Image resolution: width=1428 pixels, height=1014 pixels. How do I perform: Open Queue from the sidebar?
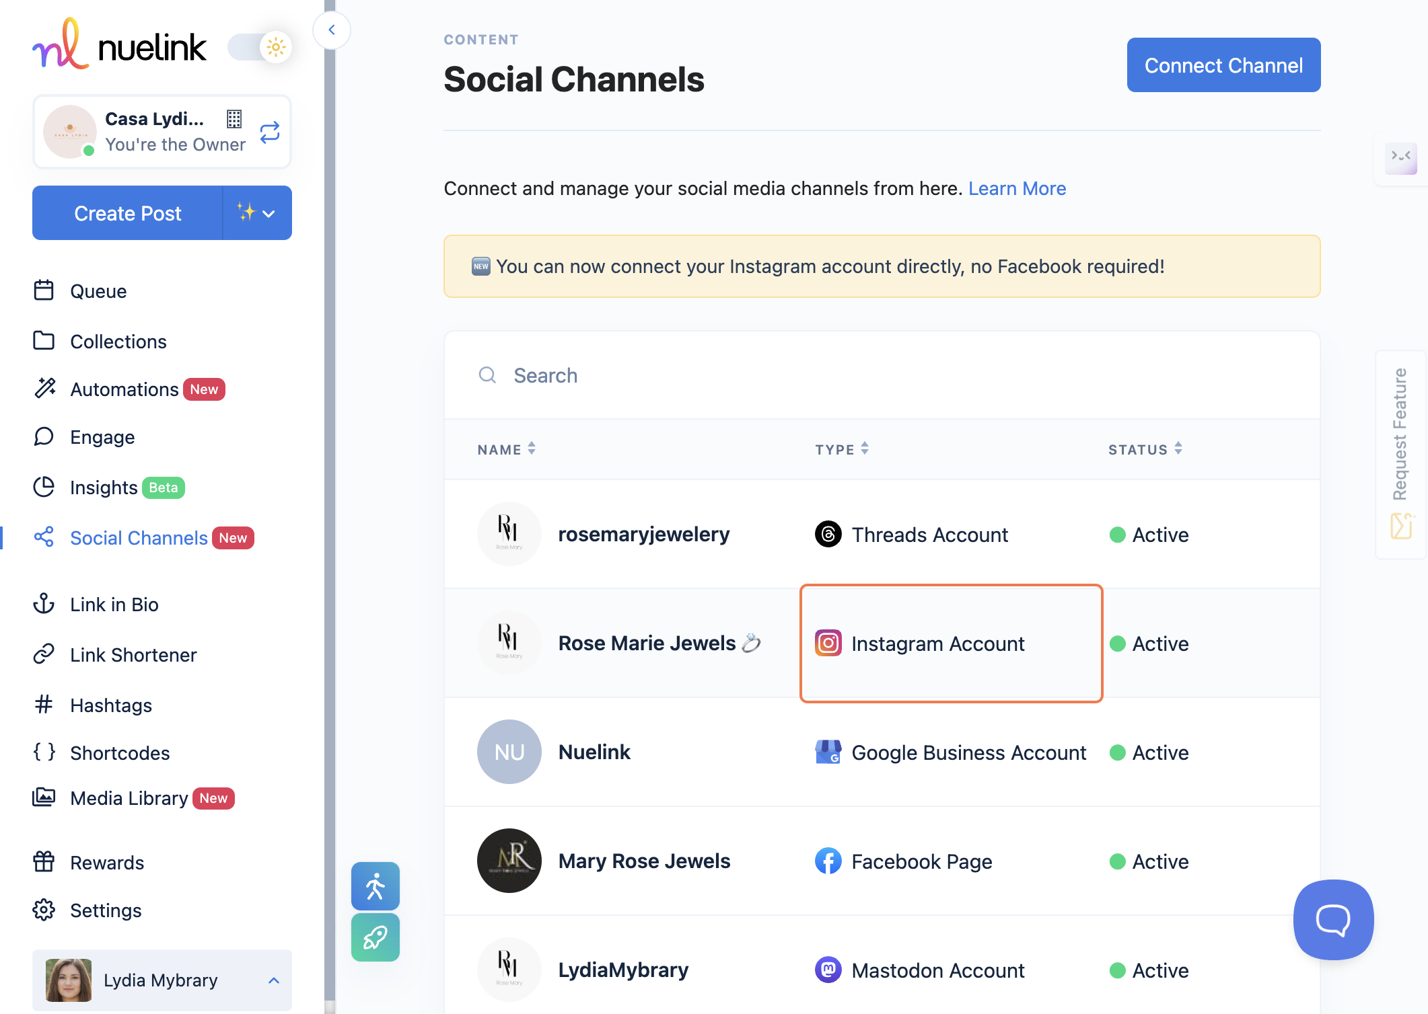(x=98, y=291)
